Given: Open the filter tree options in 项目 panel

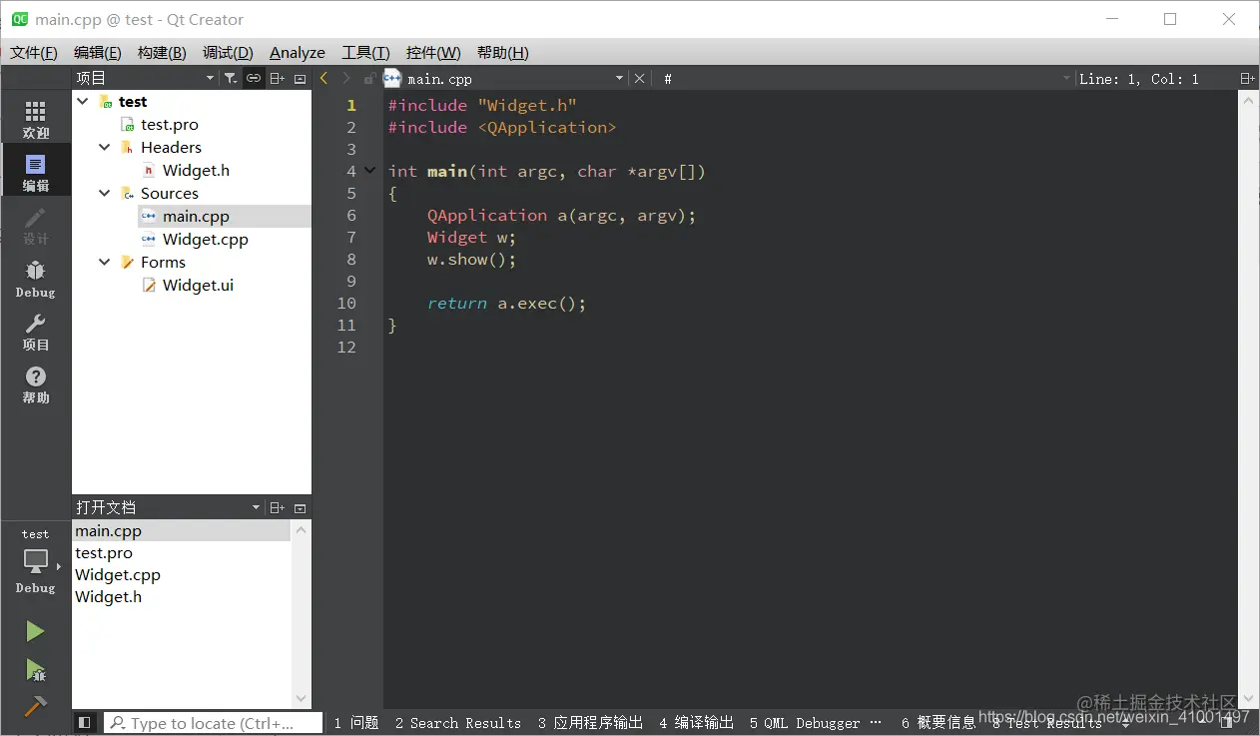Looking at the screenshot, I should pos(231,78).
